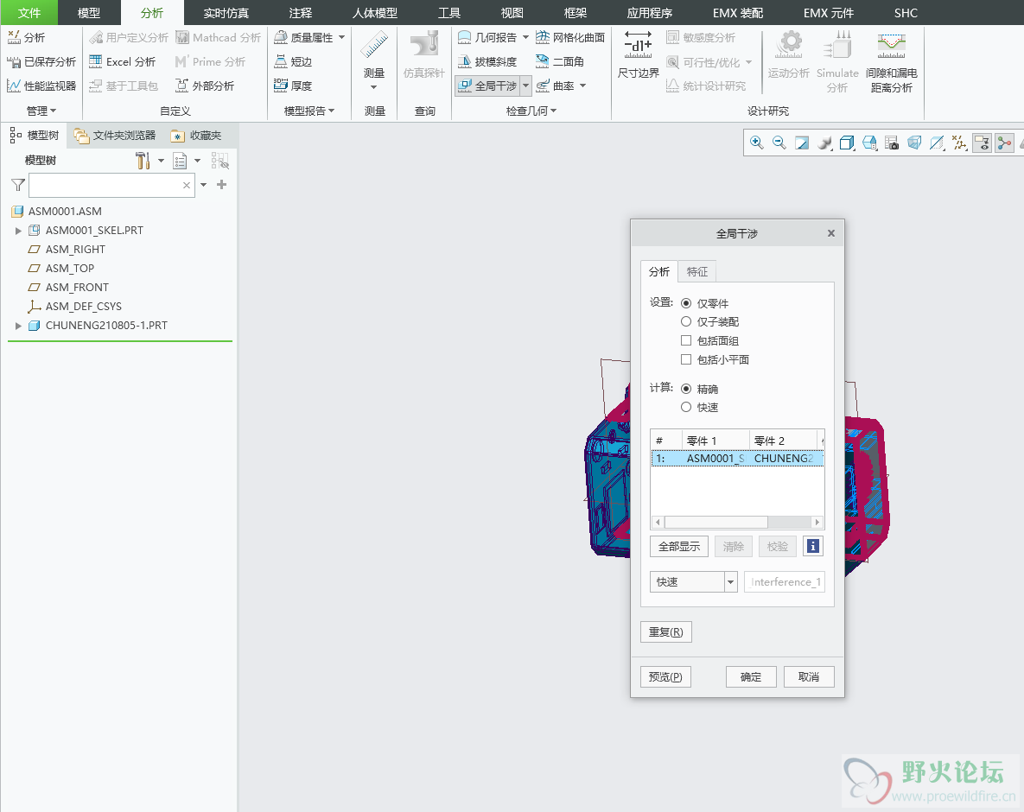1024x812 pixels.
Task: Open the 文件 menu tab
Action: (x=29, y=12)
